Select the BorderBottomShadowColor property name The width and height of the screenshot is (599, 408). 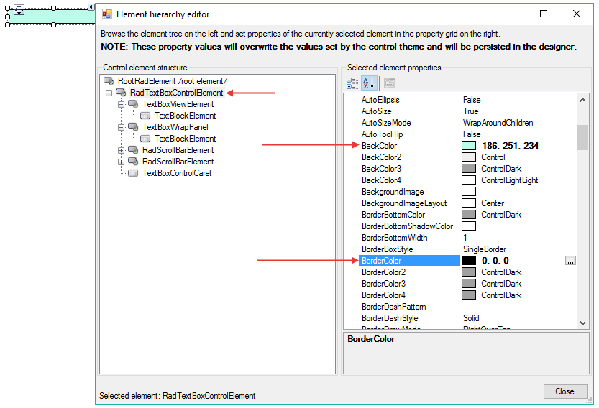[407, 226]
